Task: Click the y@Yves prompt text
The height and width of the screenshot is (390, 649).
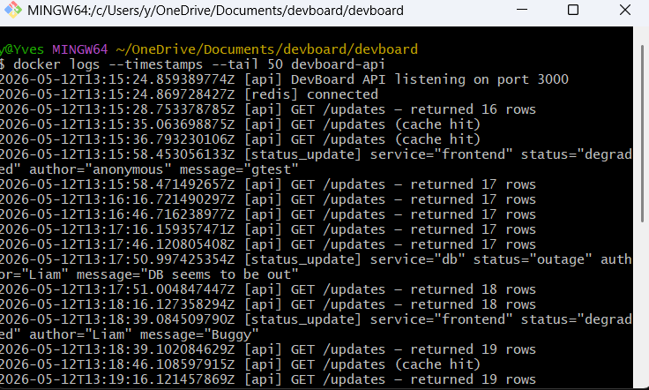Action: (x=22, y=49)
